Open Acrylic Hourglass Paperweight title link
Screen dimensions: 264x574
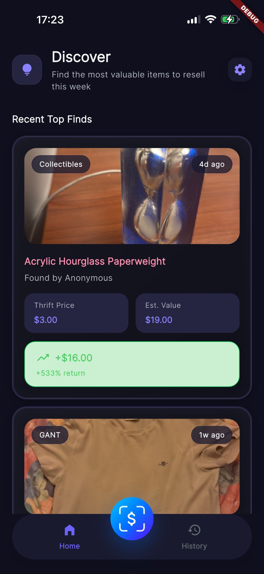[95, 261]
